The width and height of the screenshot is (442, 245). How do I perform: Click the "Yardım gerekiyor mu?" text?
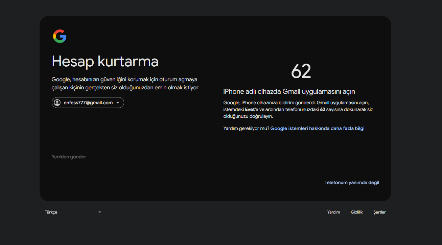[246, 128]
